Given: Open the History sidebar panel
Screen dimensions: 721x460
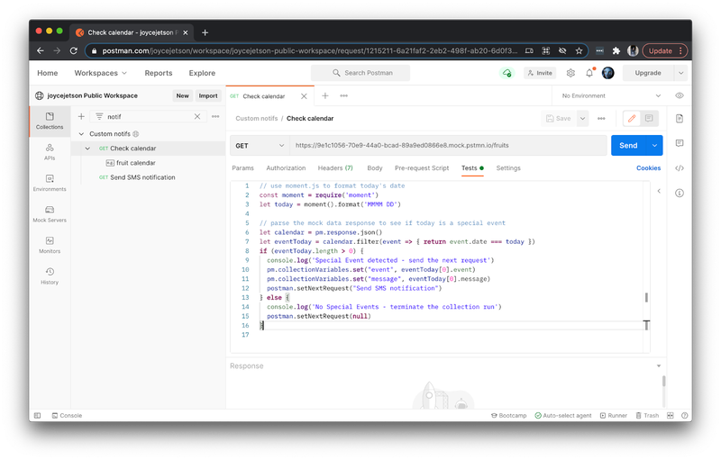Looking at the screenshot, I should tap(50, 276).
